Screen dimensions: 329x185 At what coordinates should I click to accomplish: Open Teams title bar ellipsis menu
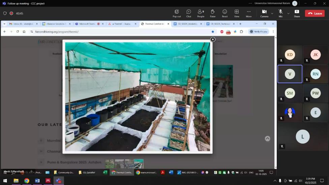(250, 3)
